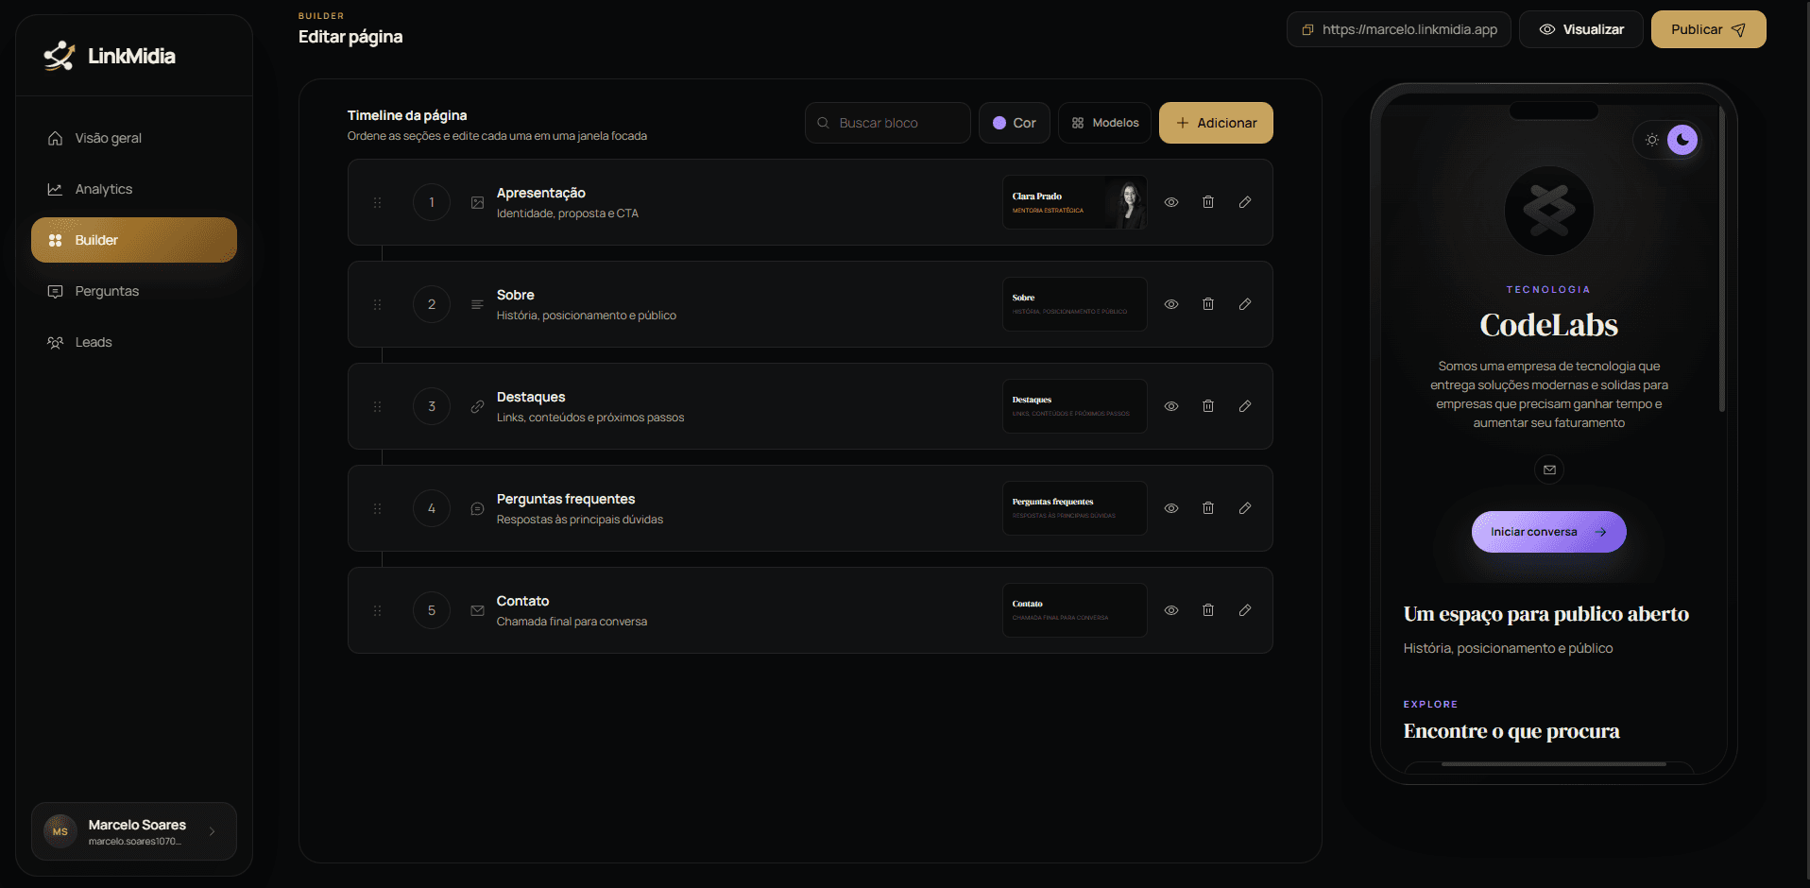1810x888 pixels.
Task: Click the drag handle of Perguntas frequentes row
Action: click(x=377, y=508)
